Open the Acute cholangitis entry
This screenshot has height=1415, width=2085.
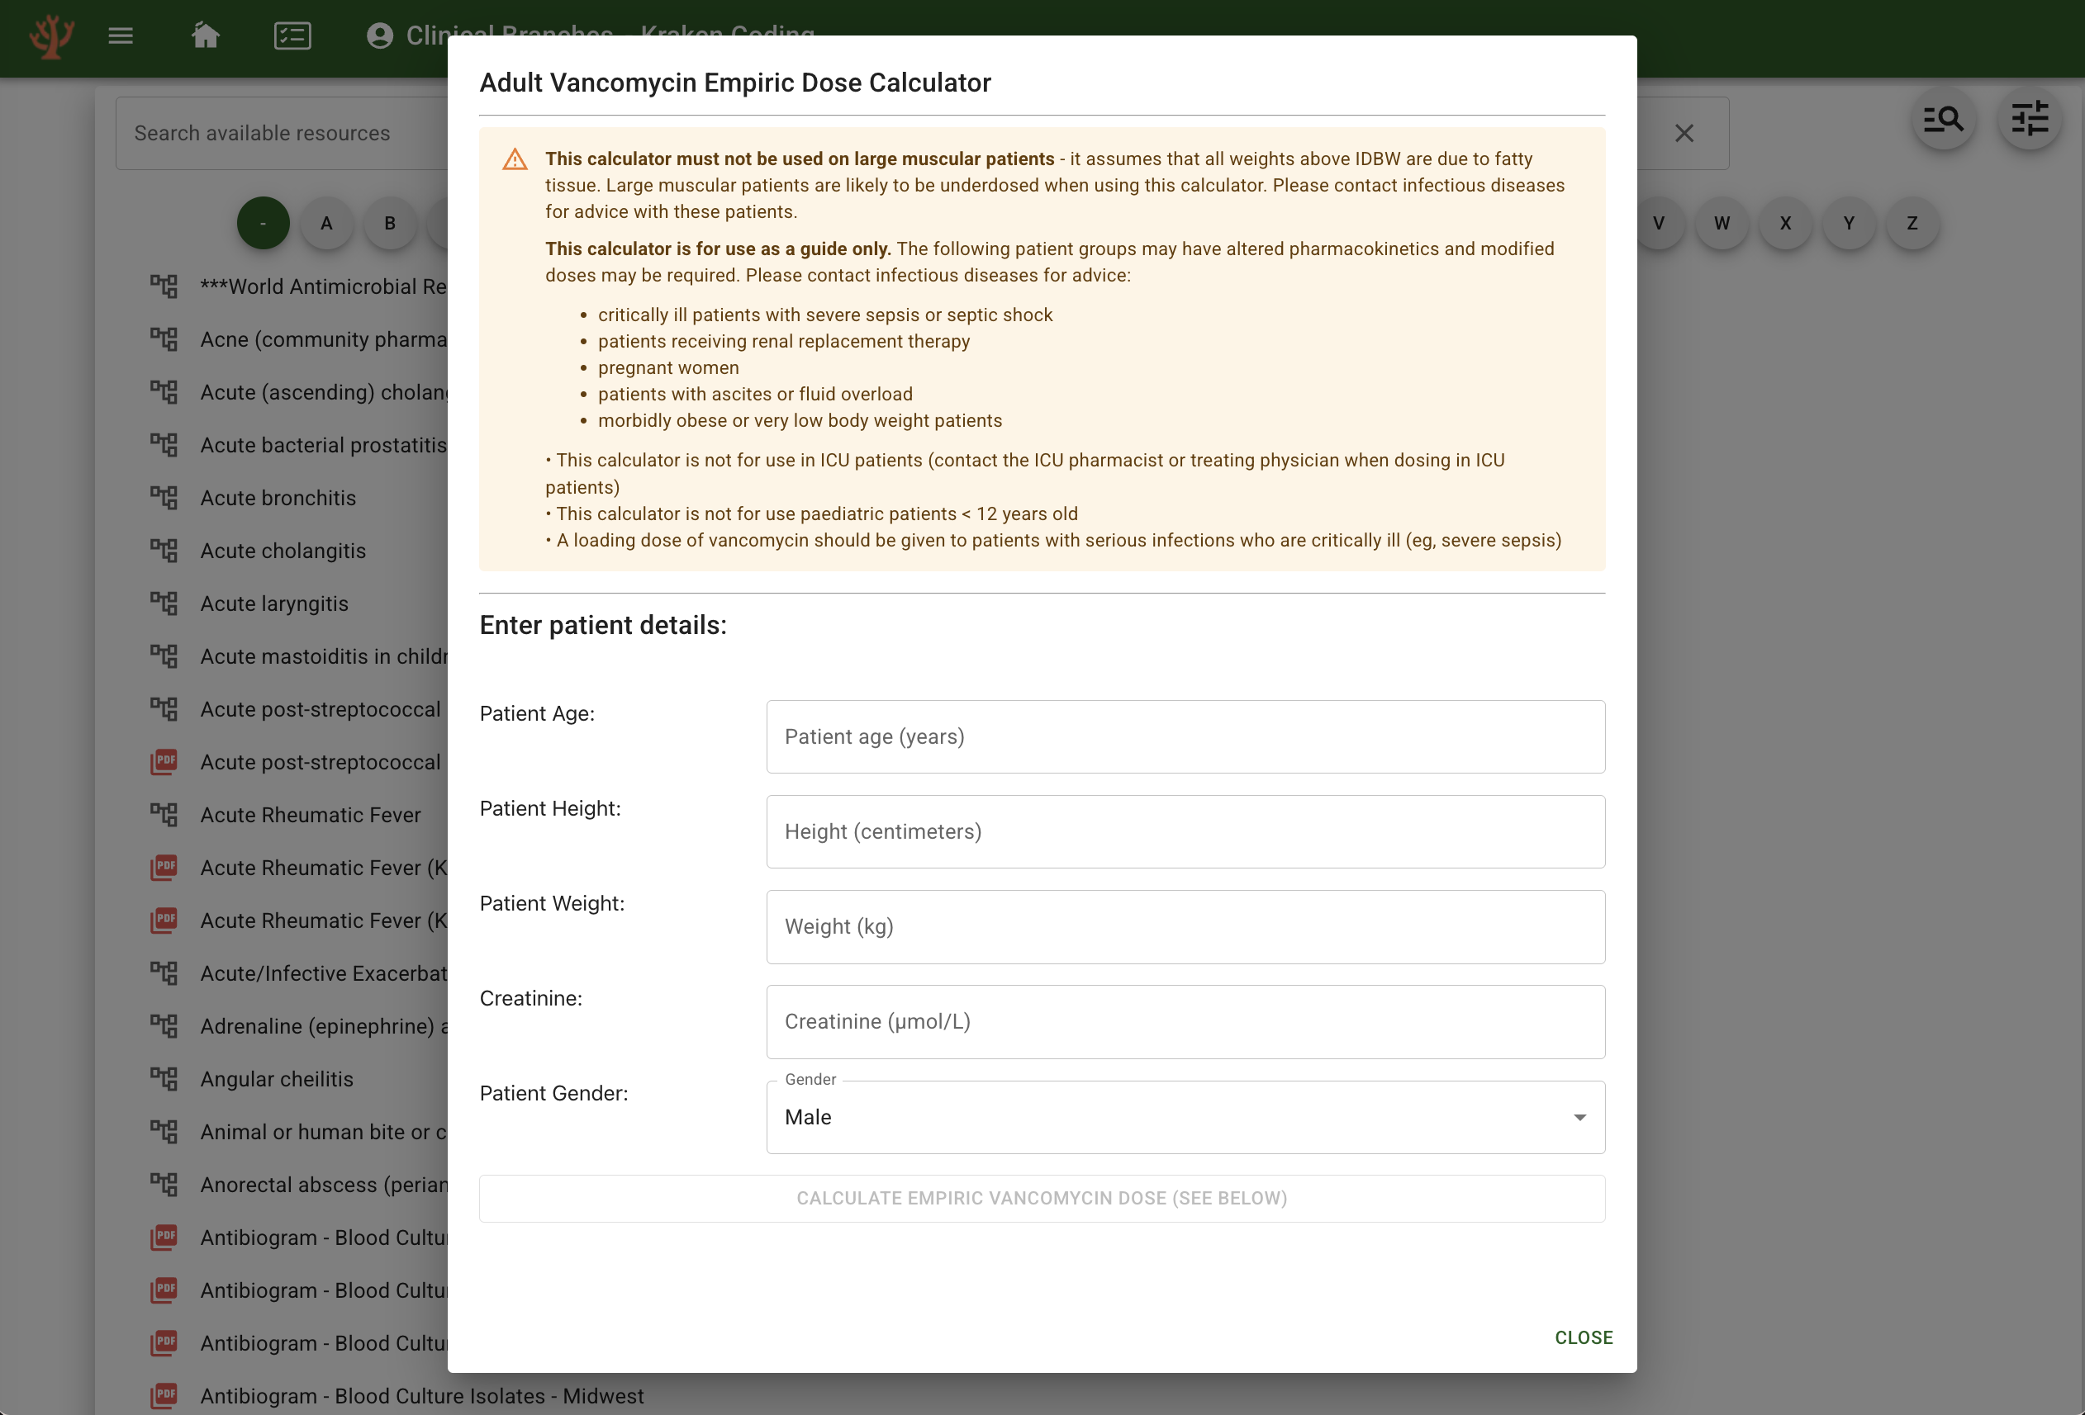tap(283, 550)
